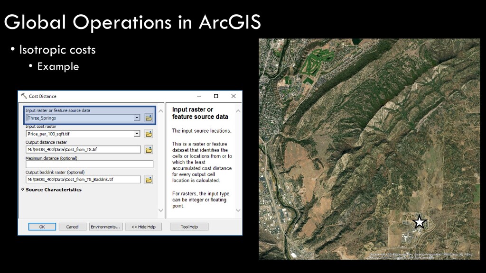Browse for input source data folder icon

click(149, 118)
